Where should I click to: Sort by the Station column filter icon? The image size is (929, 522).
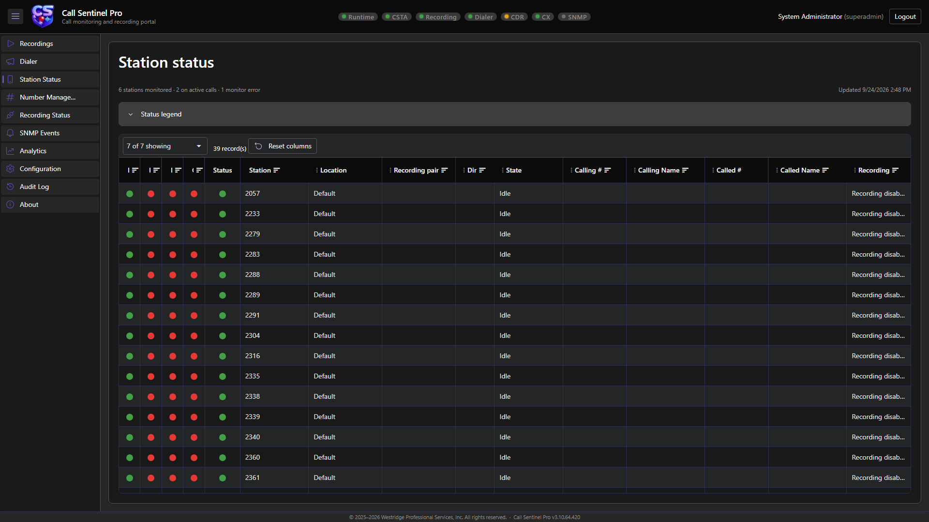click(277, 170)
